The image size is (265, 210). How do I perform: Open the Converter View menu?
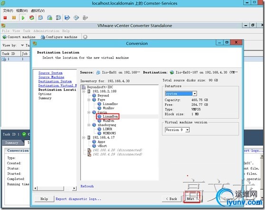16,31
